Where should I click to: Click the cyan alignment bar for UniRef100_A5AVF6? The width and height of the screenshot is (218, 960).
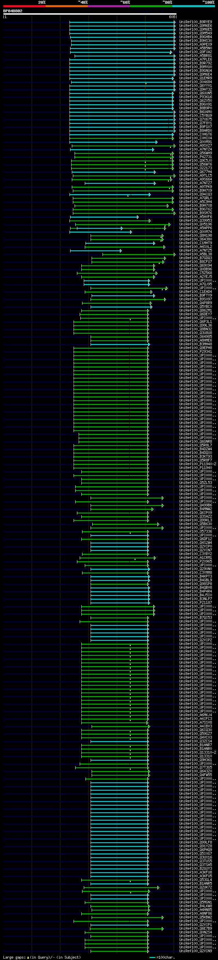(x=104, y=217)
